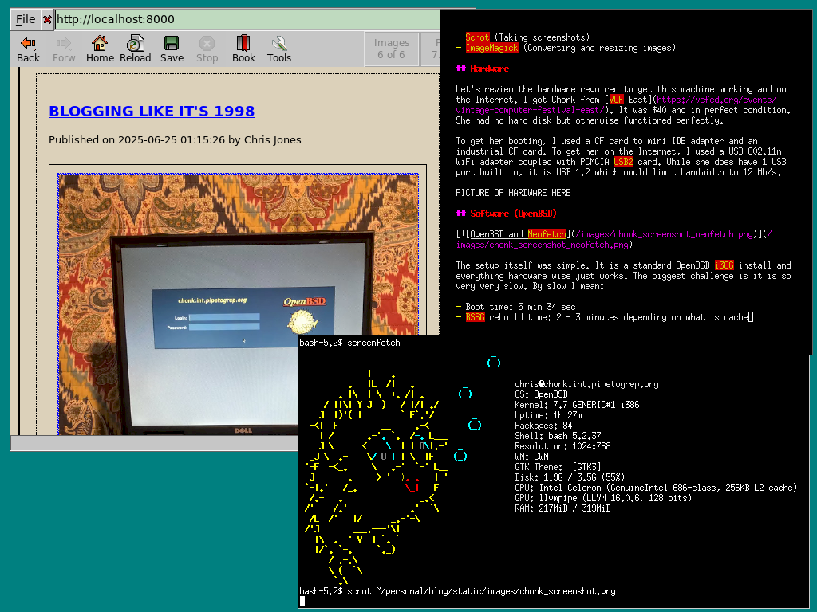Click the PICTURE OF HARDWARE HERE line

(513, 193)
